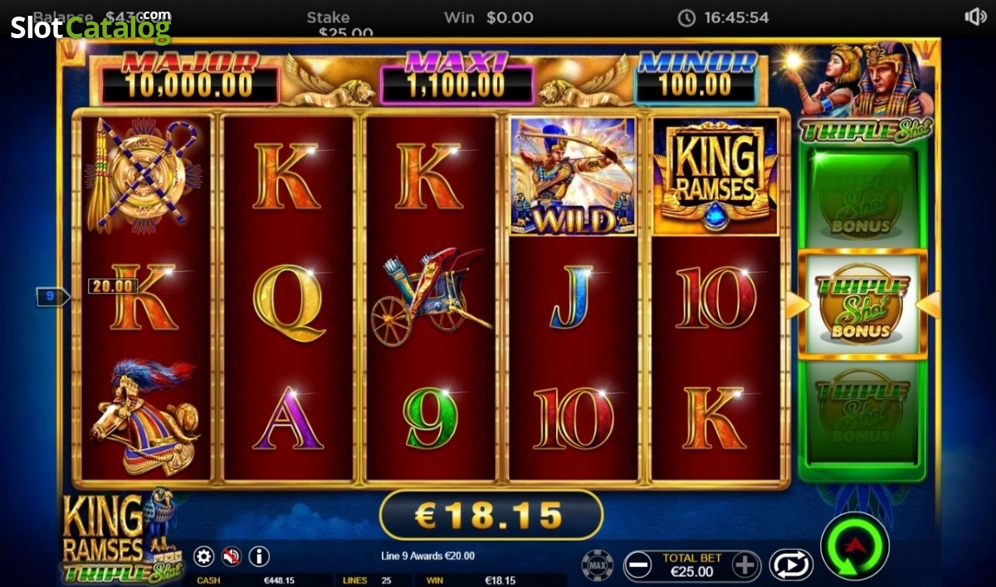Toggle autoplay button
The width and height of the screenshot is (996, 587).
(791, 565)
